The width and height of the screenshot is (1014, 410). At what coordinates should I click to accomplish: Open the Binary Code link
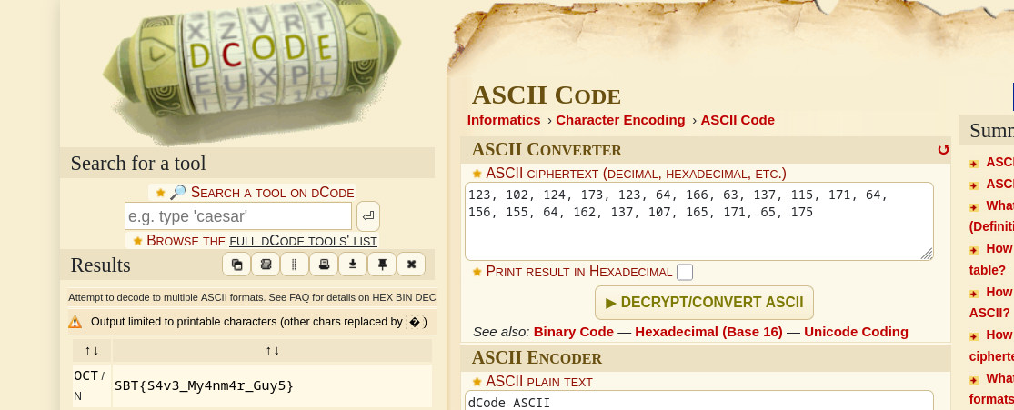(x=574, y=332)
